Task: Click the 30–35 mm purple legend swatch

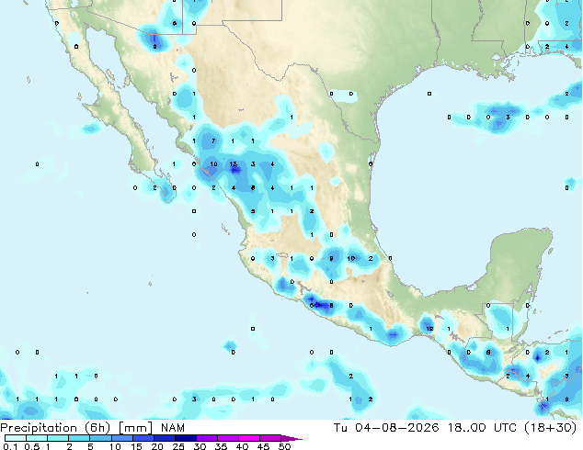Action: coord(207,438)
